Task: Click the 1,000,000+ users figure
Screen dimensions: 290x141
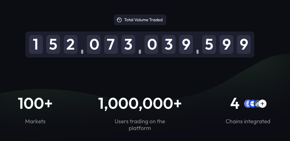Action: point(140,104)
